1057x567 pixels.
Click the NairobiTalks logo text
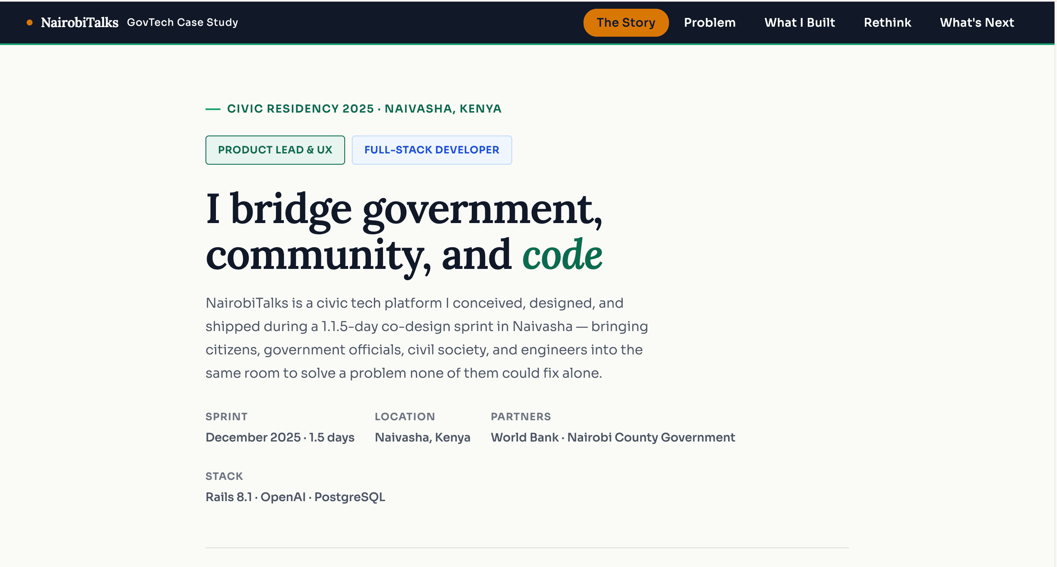pyautogui.click(x=80, y=23)
